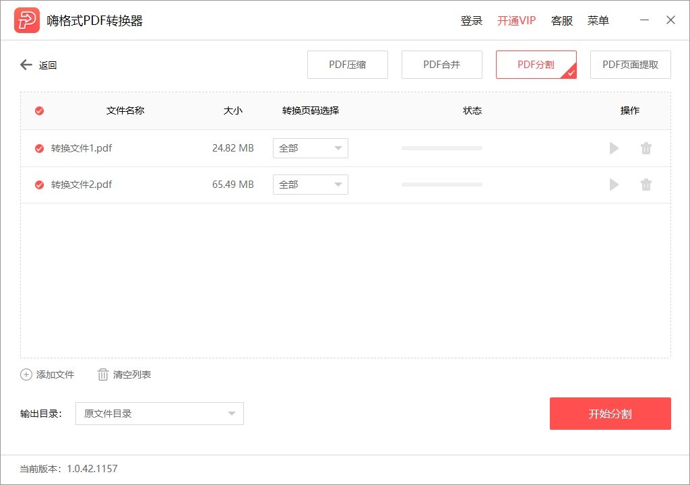Start splitting 转换文件1.pdf with play icon
The image size is (690, 485).
pos(614,148)
